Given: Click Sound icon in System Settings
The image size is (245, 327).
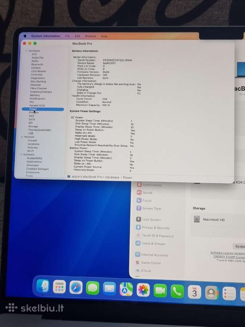Looking at the screenshot, I should (x=139, y=192).
